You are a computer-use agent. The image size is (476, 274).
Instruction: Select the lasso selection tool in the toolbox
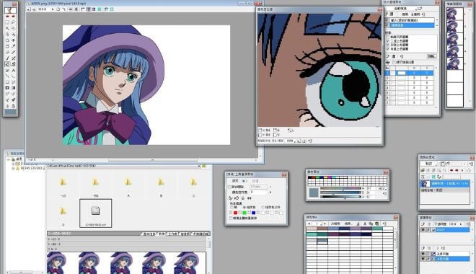[13, 22]
